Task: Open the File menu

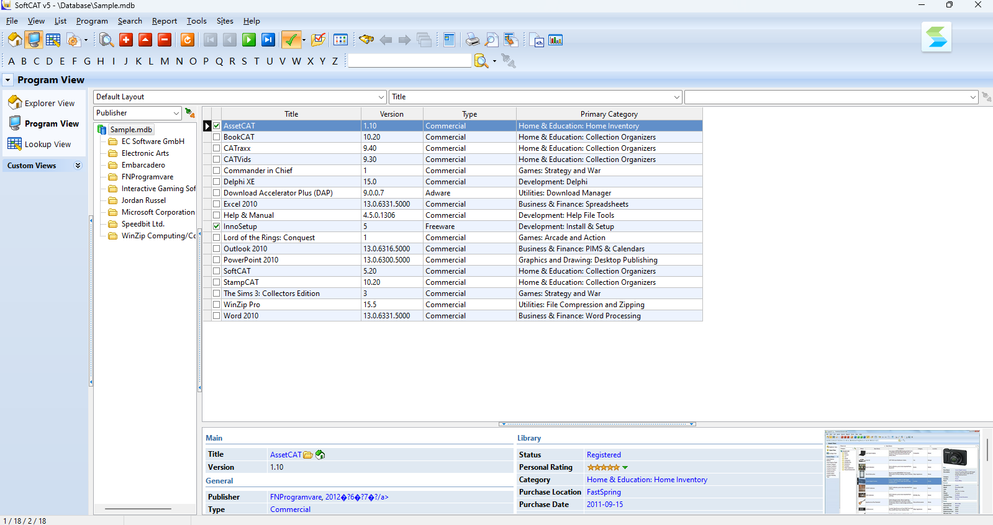Action: pos(12,21)
